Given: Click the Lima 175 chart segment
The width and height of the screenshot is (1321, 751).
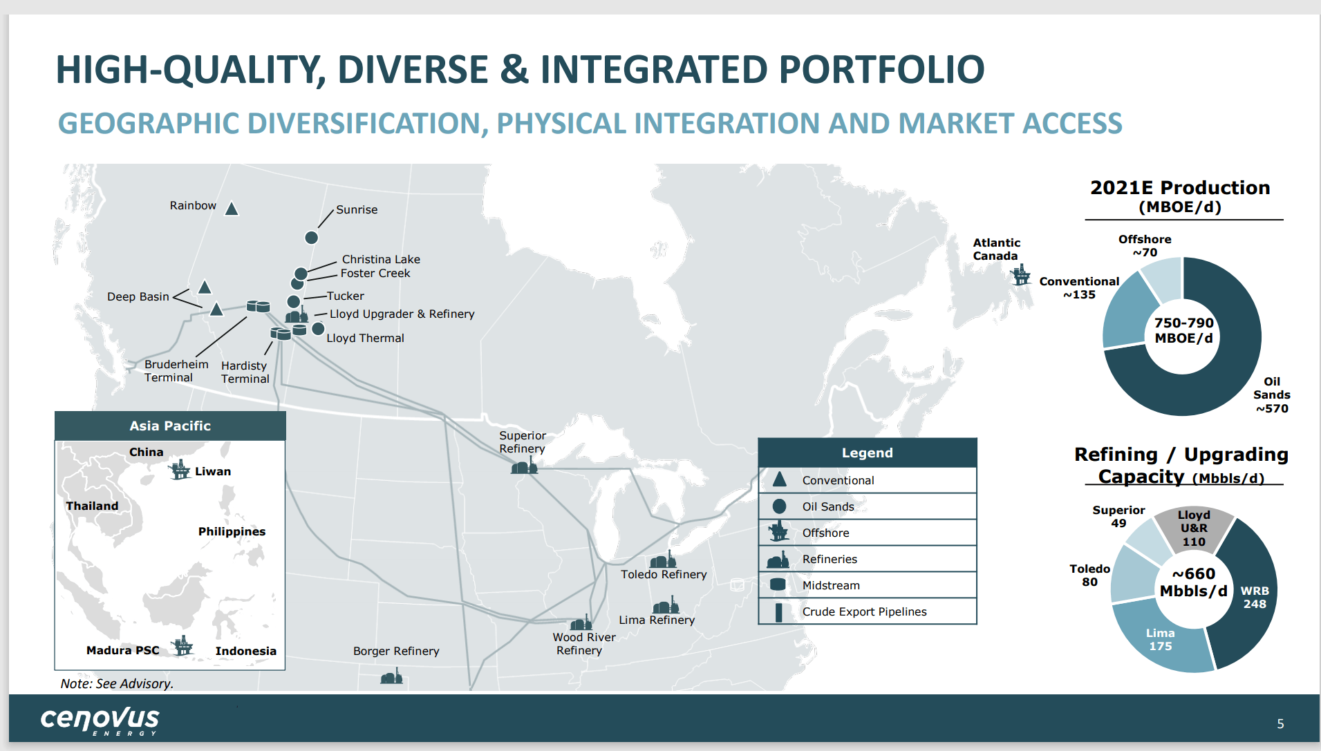Looking at the screenshot, I should pos(1161,639).
